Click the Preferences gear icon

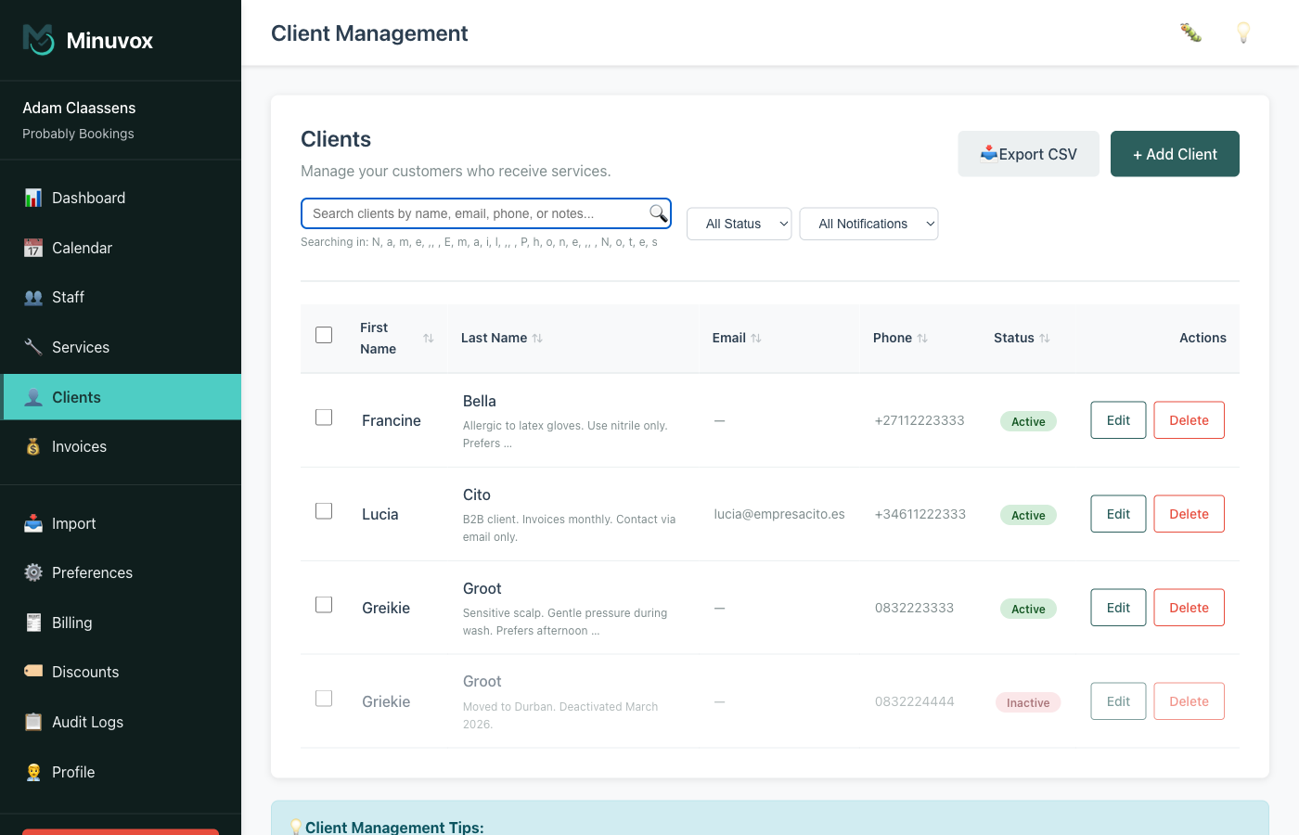[x=34, y=572]
